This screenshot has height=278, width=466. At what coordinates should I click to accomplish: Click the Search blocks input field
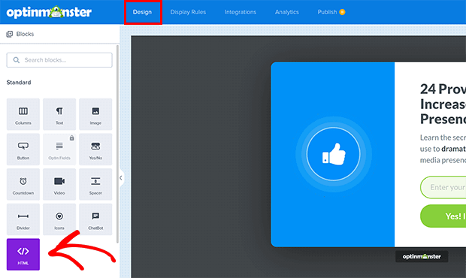[59, 60]
